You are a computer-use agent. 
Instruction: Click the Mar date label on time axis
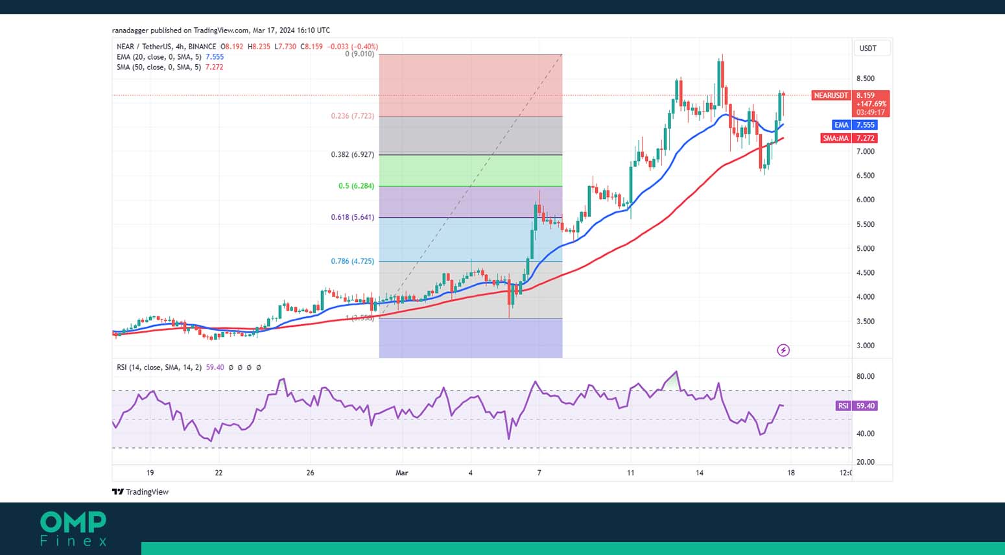[402, 473]
